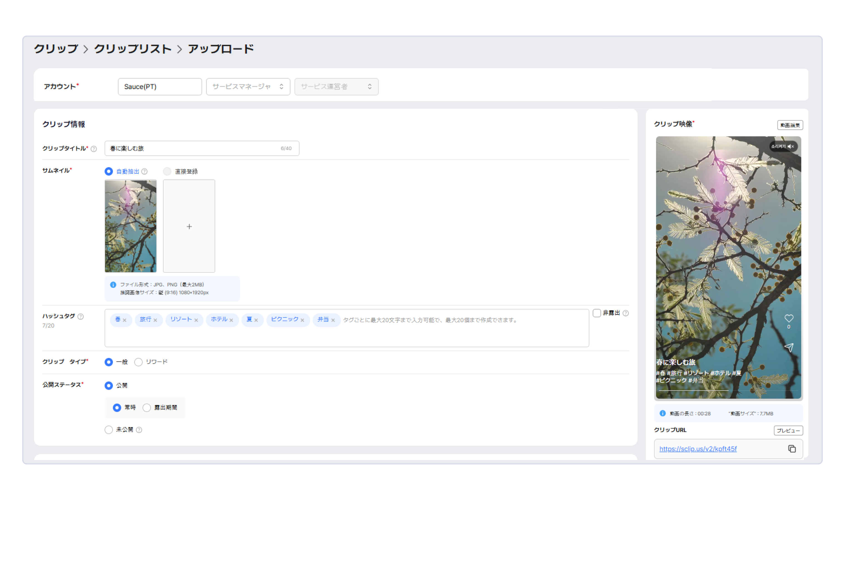The width and height of the screenshot is (845, 570).
Task: Click the help icon beside 自動抽出
Action: tap(144, 171)
